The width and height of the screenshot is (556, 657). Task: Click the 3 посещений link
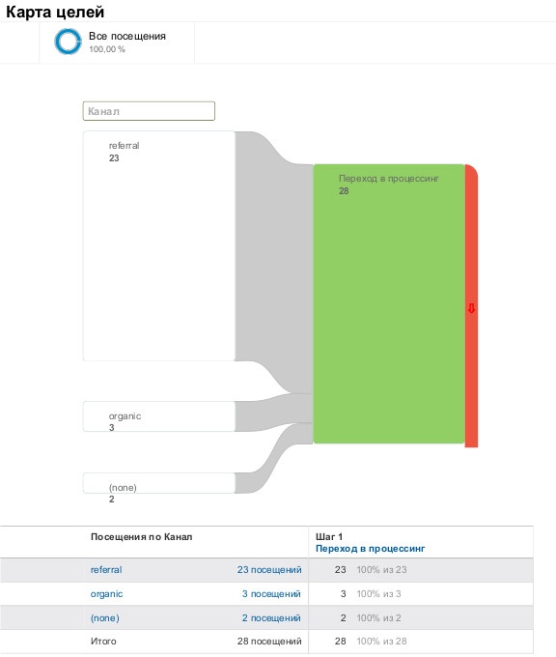pos(271,594)
